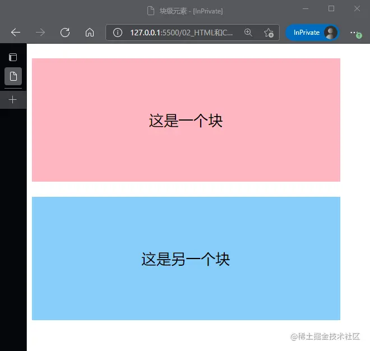Refresh the current page
This screenshot has width=370, height=351.
click(65, 33)
